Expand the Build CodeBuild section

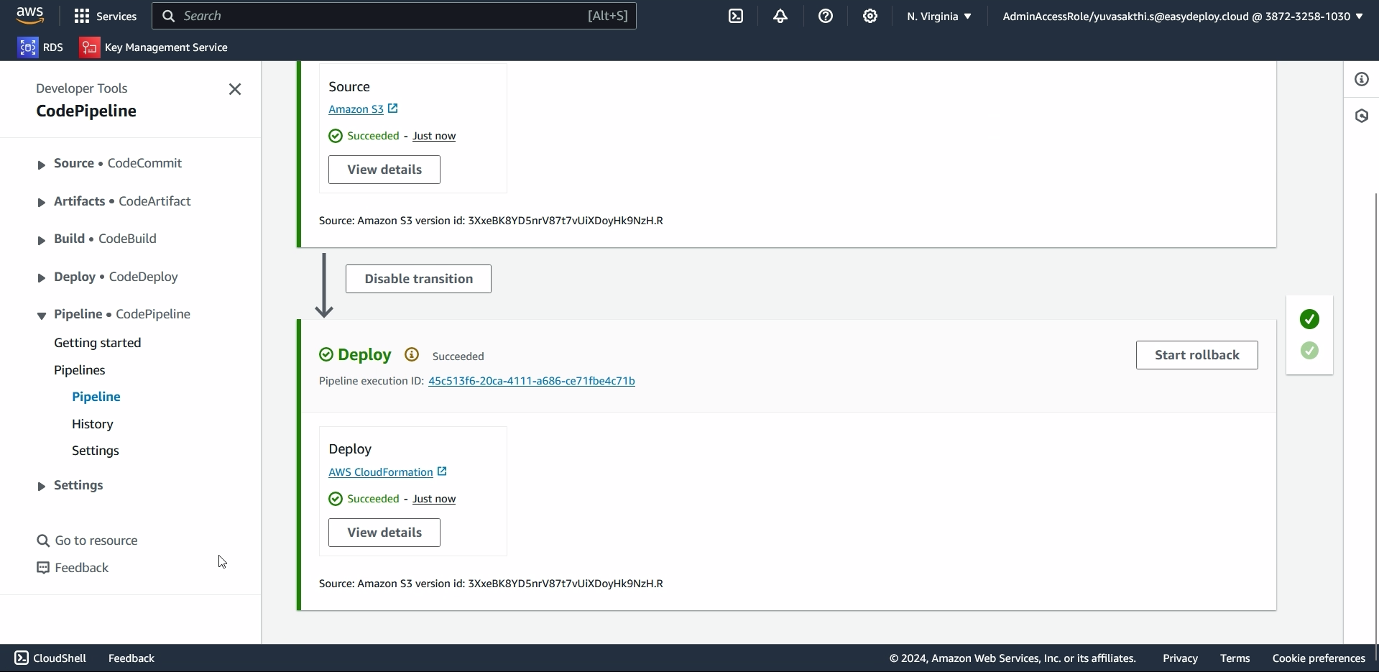[41, 240]
